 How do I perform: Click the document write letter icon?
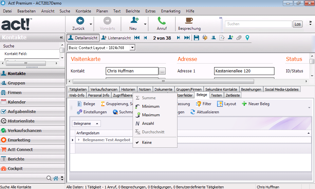(222, 38)
